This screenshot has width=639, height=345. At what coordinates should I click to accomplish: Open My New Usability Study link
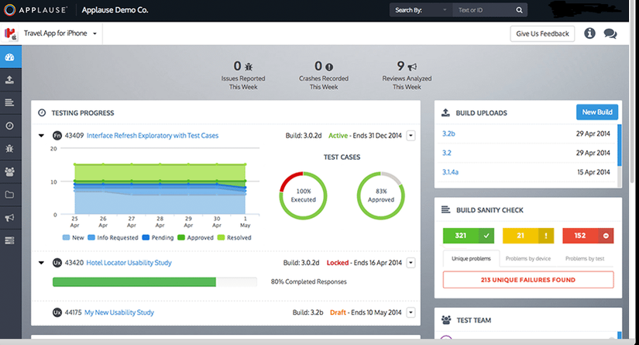pyautogui.click(x=119, y=312)
